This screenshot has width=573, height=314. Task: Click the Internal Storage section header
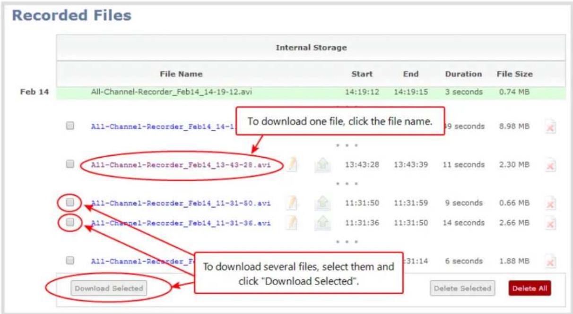coord(311,48)
